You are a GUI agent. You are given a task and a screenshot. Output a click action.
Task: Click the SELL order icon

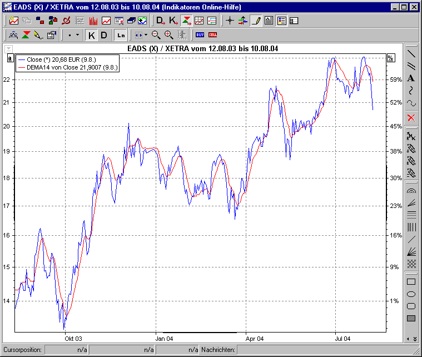tap(213, 35)
